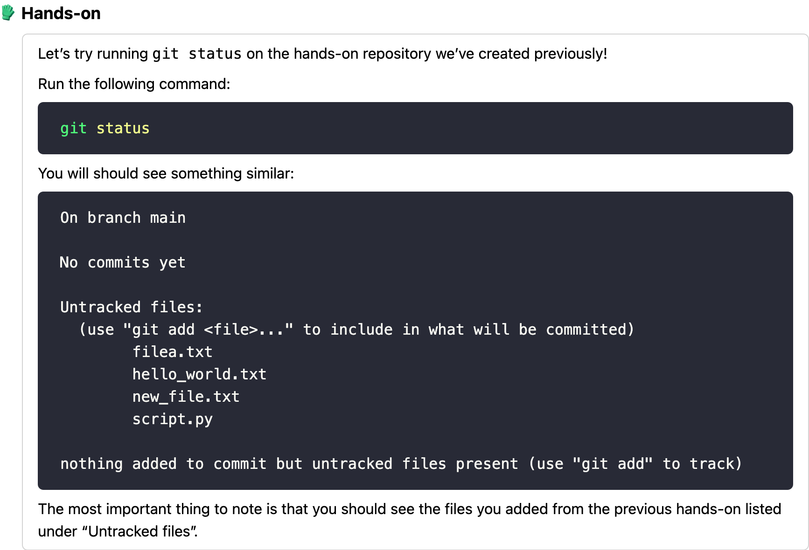
Task: Click the Let's try running sentence start
Action: 92,54
